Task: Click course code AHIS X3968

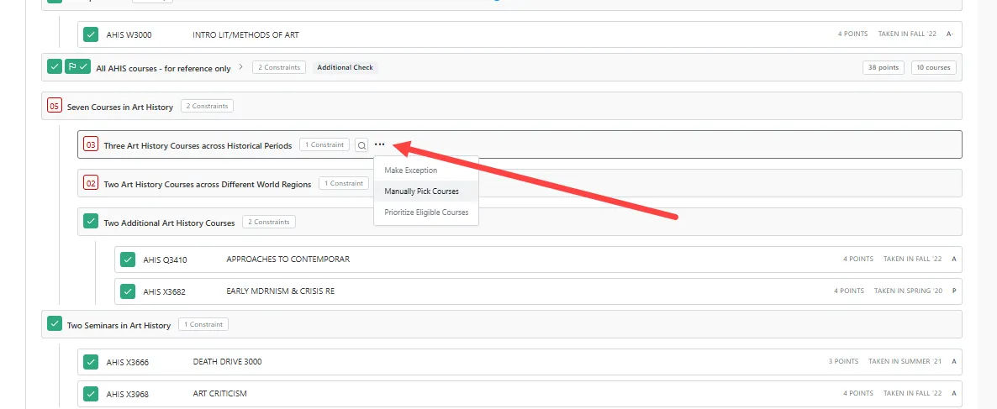Action: click(128, 394)
